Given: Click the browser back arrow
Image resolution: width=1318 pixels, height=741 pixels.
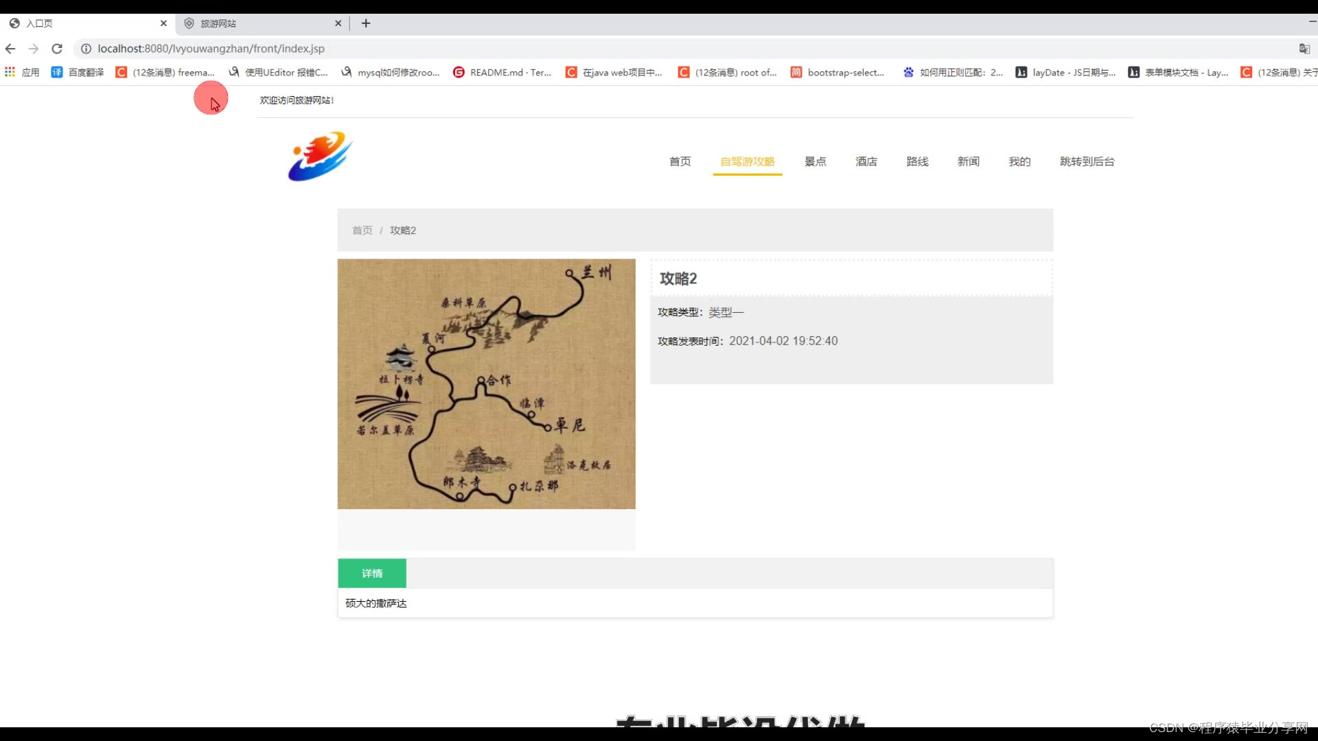Looking at the screenshot, I should pos(10,49).
